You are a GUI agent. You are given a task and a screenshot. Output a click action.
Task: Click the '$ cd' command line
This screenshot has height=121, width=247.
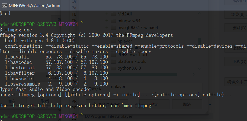point(5,14)
